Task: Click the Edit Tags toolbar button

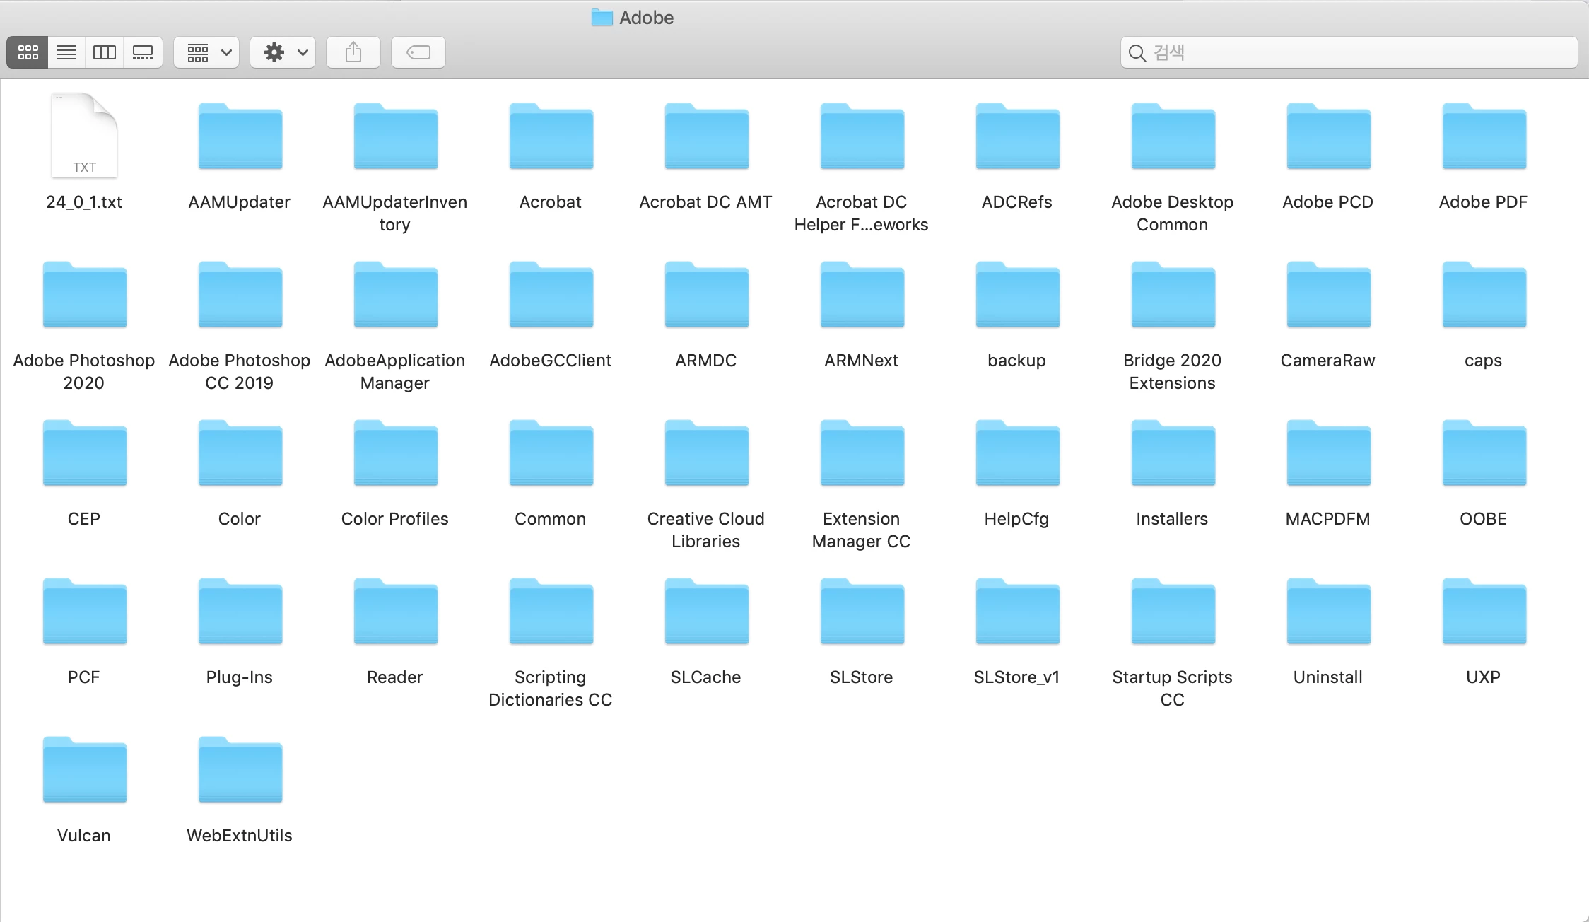Action: point(418,52)
